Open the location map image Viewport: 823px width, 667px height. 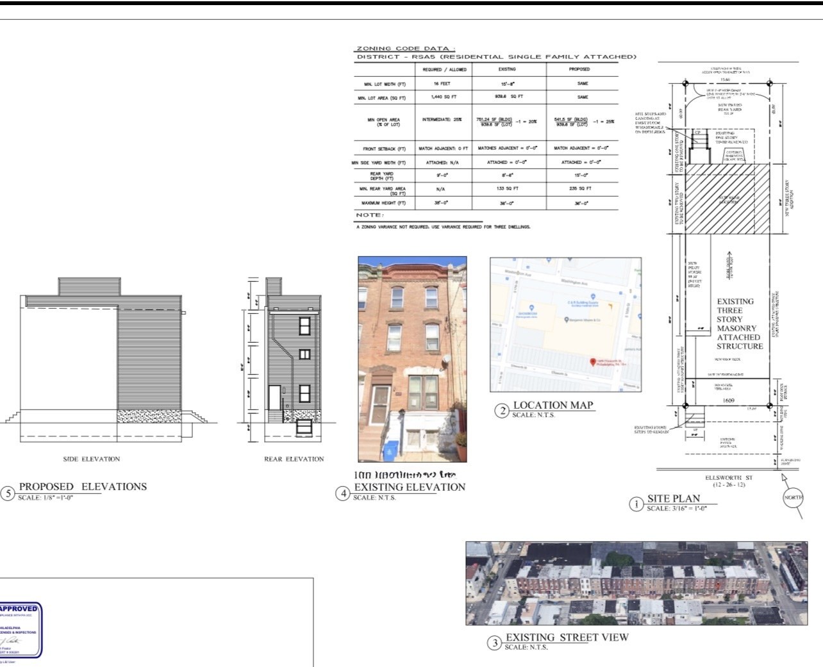pos(565,325)
